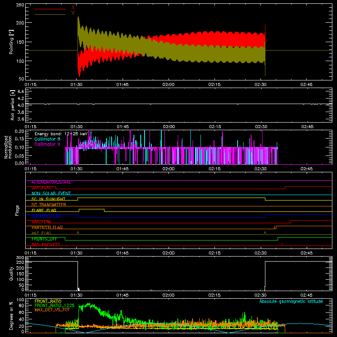Image resolution: width=337 pixels, height=337 pixels.
Task: Click the 02:45 time label under Quality plot
Action: tap(307, 295)
